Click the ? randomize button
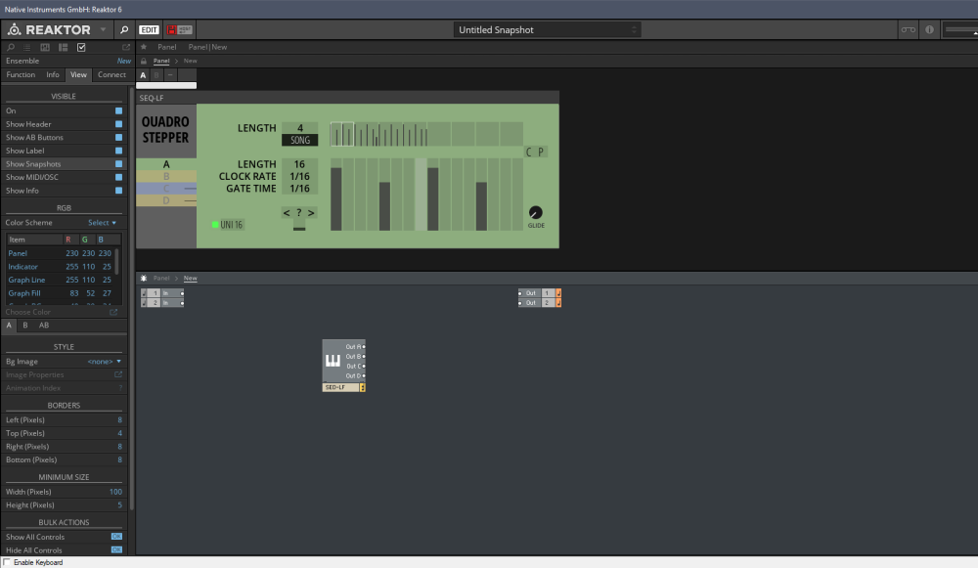Viewport: 978px width, 568px height. click(299, 213)
